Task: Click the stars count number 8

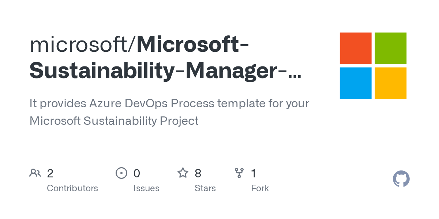Action: 198,173
